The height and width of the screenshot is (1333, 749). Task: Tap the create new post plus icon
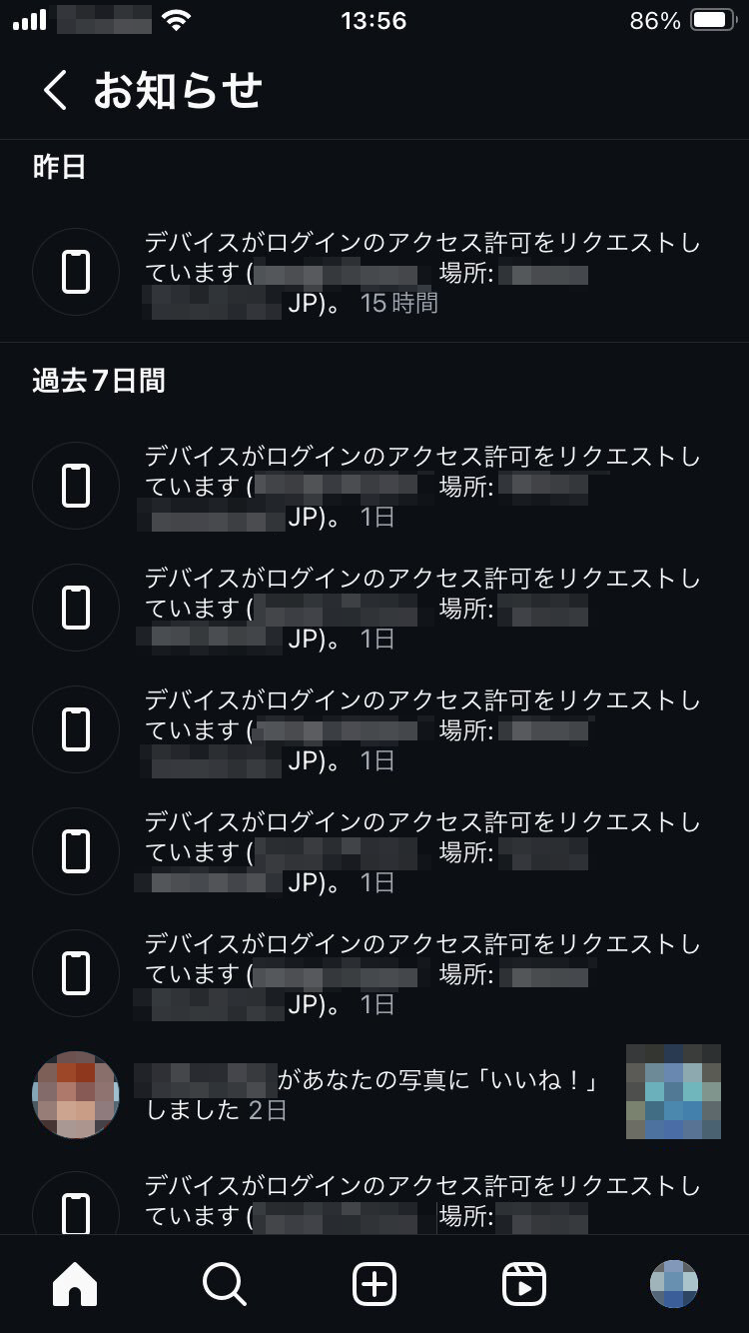pos(374,1284)
